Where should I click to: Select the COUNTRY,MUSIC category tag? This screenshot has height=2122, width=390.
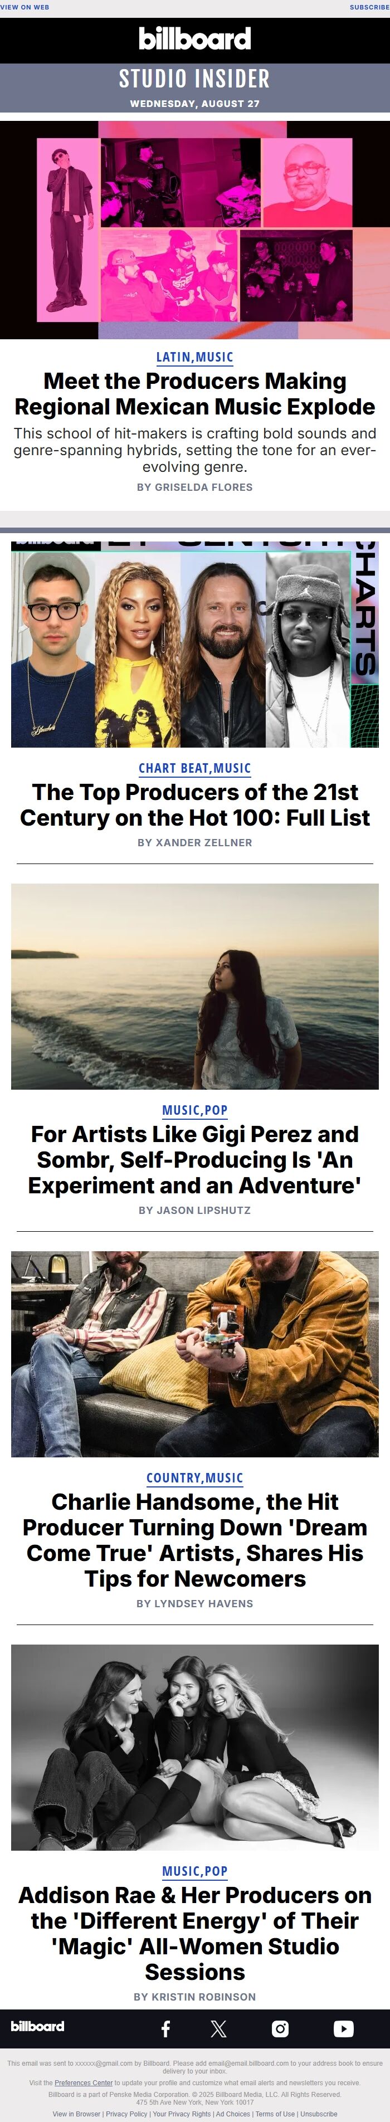[x=194, y=1477]
